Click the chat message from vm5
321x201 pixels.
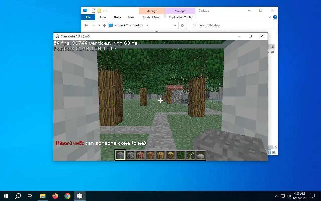(101, 143)
